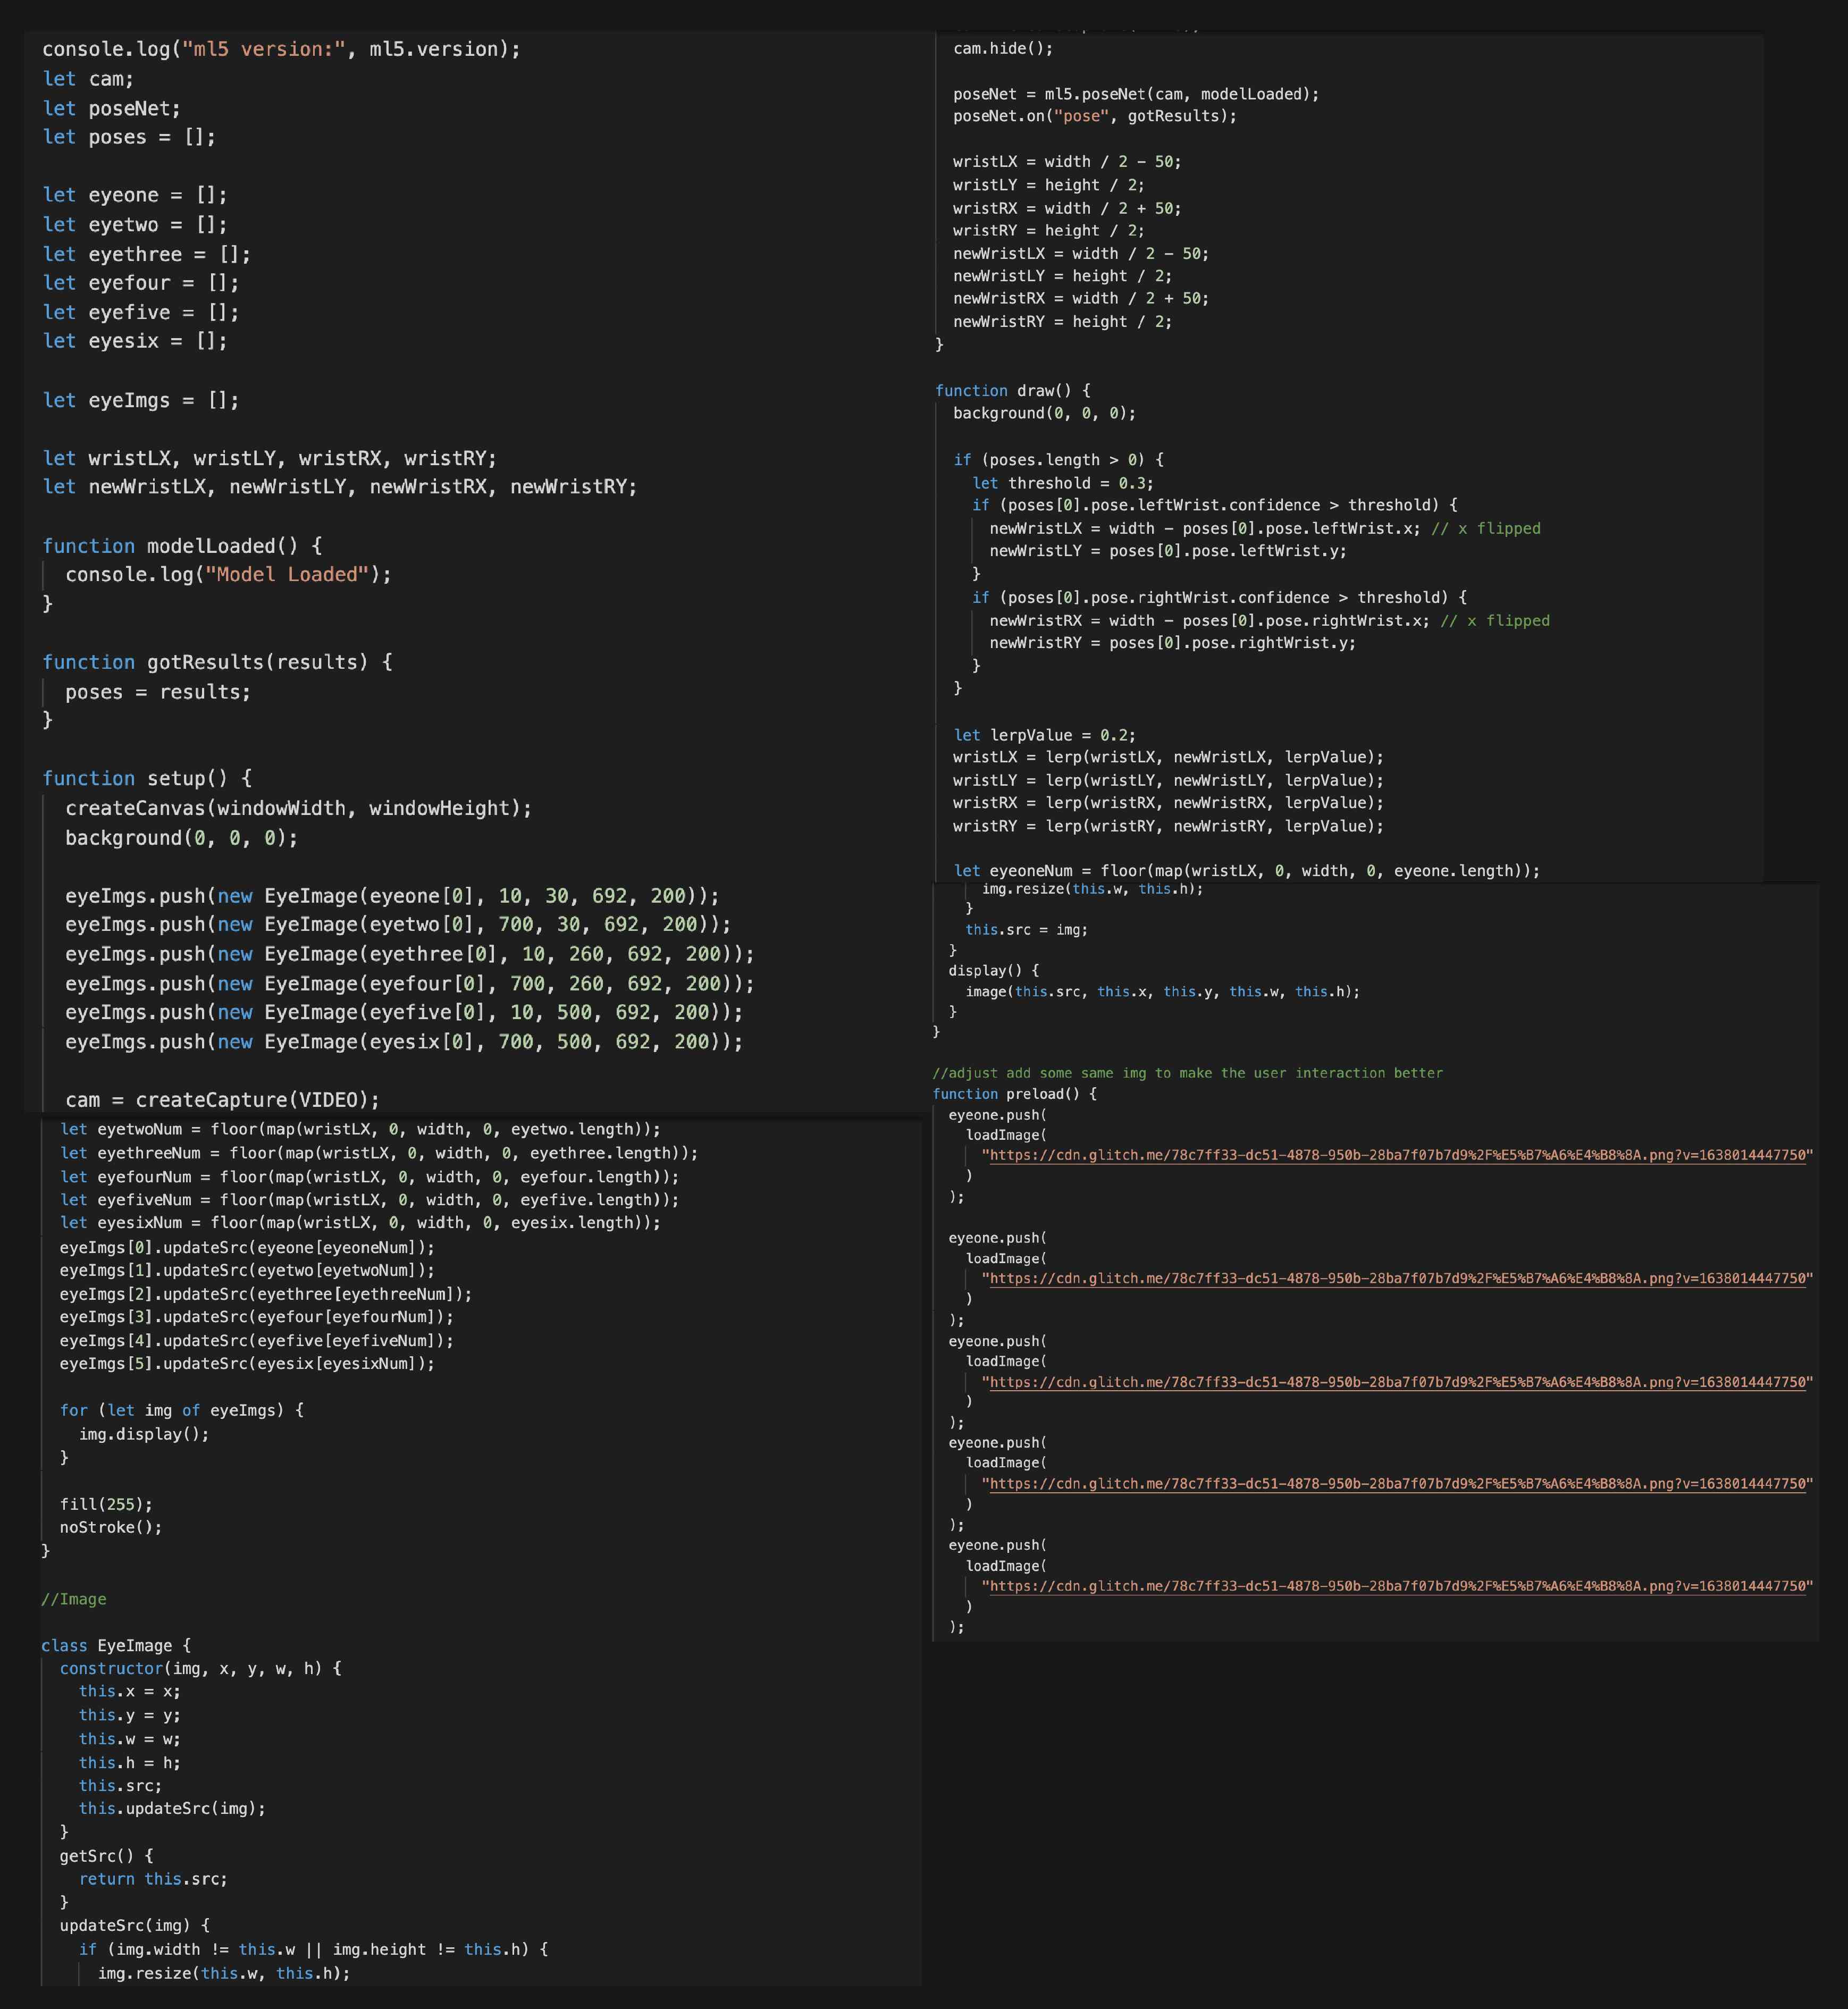Click the "//Image" comment line

point(74,1599)
